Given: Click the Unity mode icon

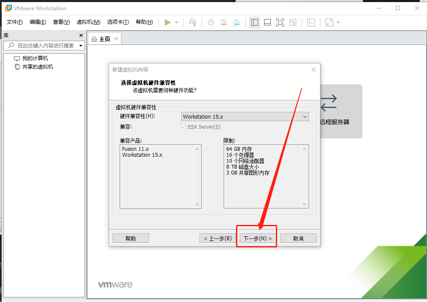Looking at the screenshot, I should coord(293,22).
